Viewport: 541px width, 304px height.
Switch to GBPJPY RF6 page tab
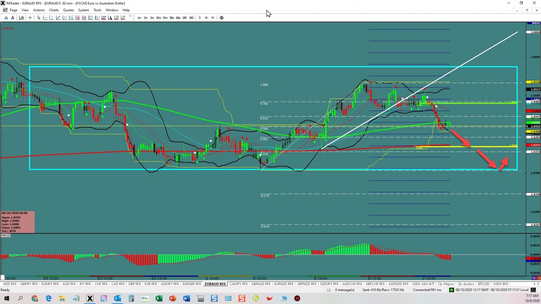tap(29, 284)
